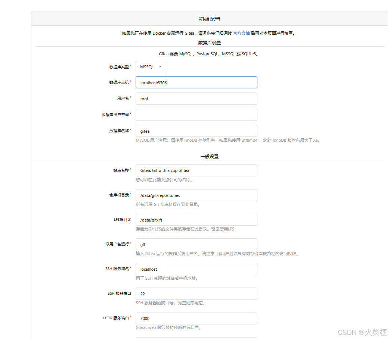390x339 pixels.
Task: Click the 数据库设置 section heading
Action: 210,43
